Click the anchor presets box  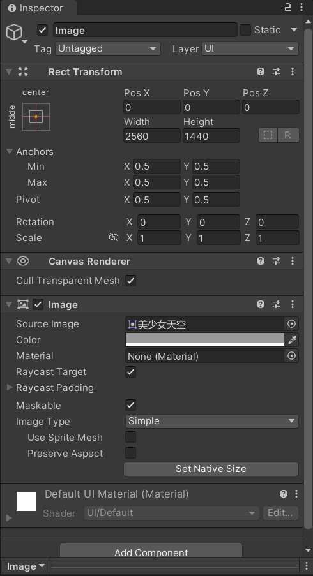(36, 117)
